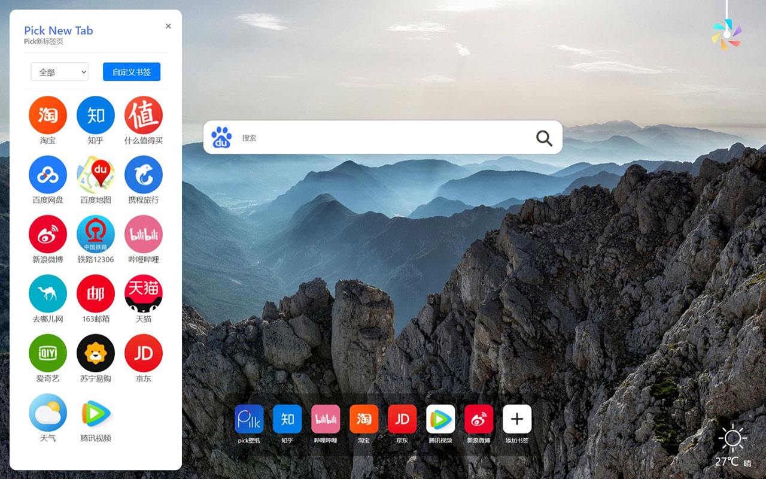Click the 添加书签 plus button in the dock
The image size is (766, 479).
point(517,419)
